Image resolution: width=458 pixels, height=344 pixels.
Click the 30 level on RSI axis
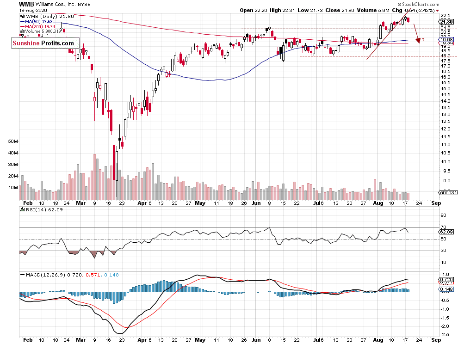click(443, 250)
